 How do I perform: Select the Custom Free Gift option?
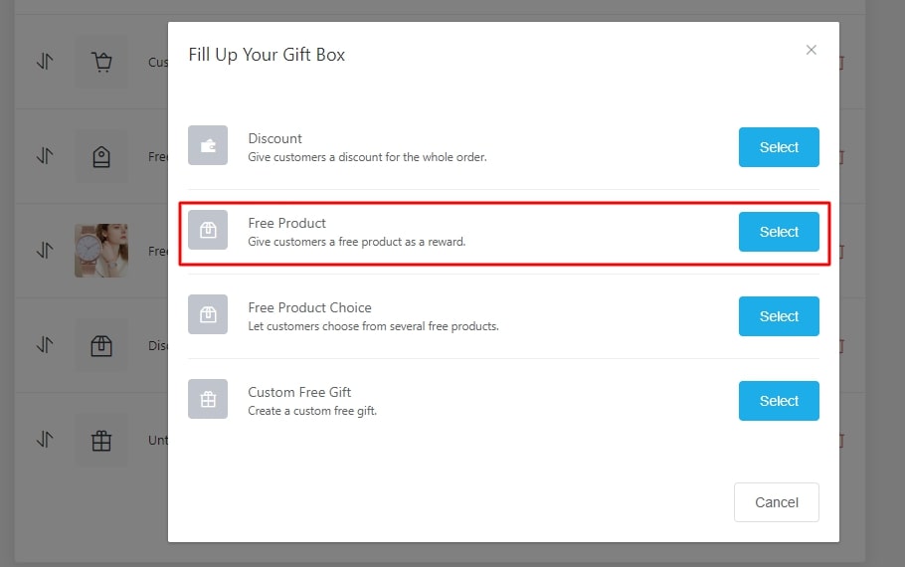(x=779, y=401)
